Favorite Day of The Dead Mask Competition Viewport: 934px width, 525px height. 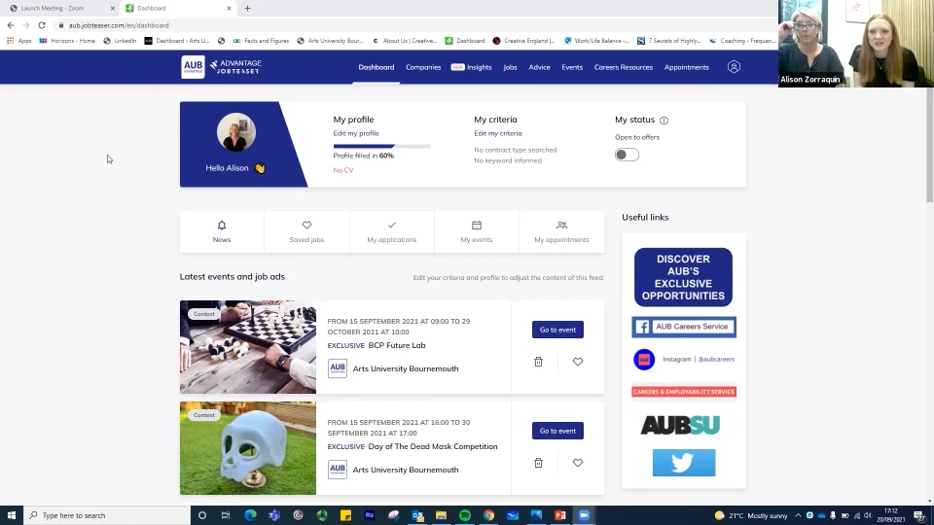coord(577,463)
